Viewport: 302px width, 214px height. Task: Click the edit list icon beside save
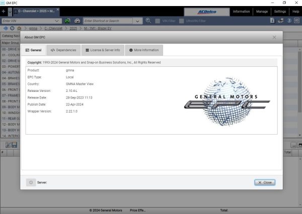click(8, 145)
